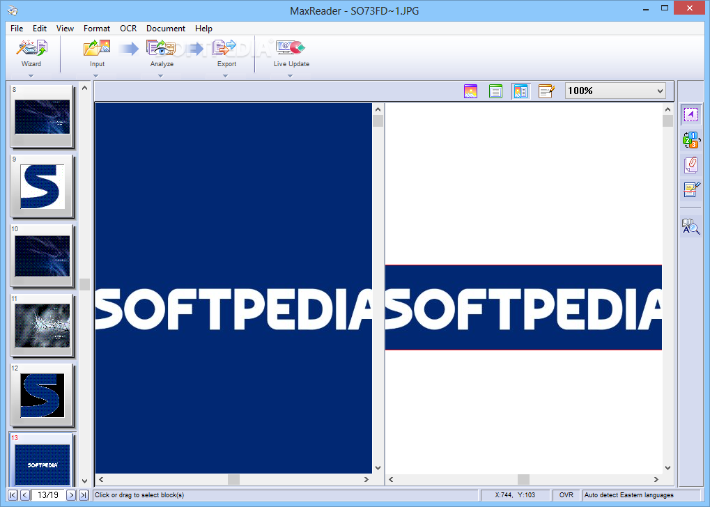Click image pane horizontal scrollbar thumb

tap(233, 479)
